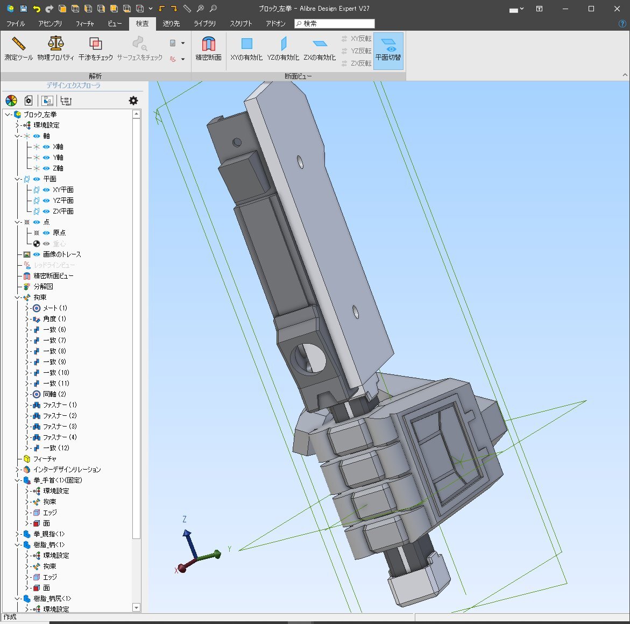Open the アセンブリ ribbon tab
Screen dimensions: 630x624
50,24
